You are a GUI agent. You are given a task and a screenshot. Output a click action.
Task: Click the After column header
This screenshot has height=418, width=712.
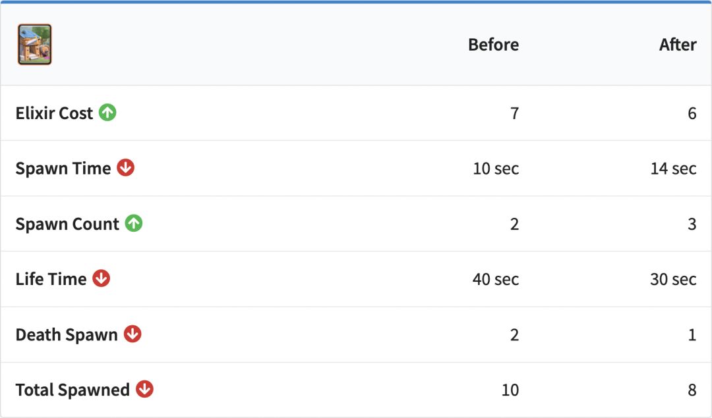click(x=677, y=45)
